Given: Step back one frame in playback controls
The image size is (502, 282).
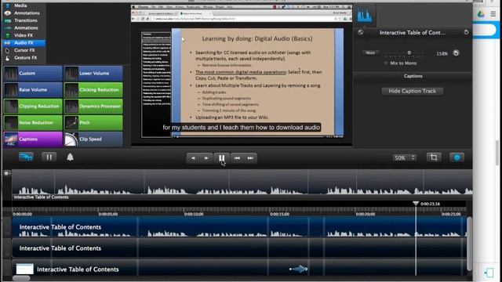Looking at the screenshot, I should [x=193, y=158].
